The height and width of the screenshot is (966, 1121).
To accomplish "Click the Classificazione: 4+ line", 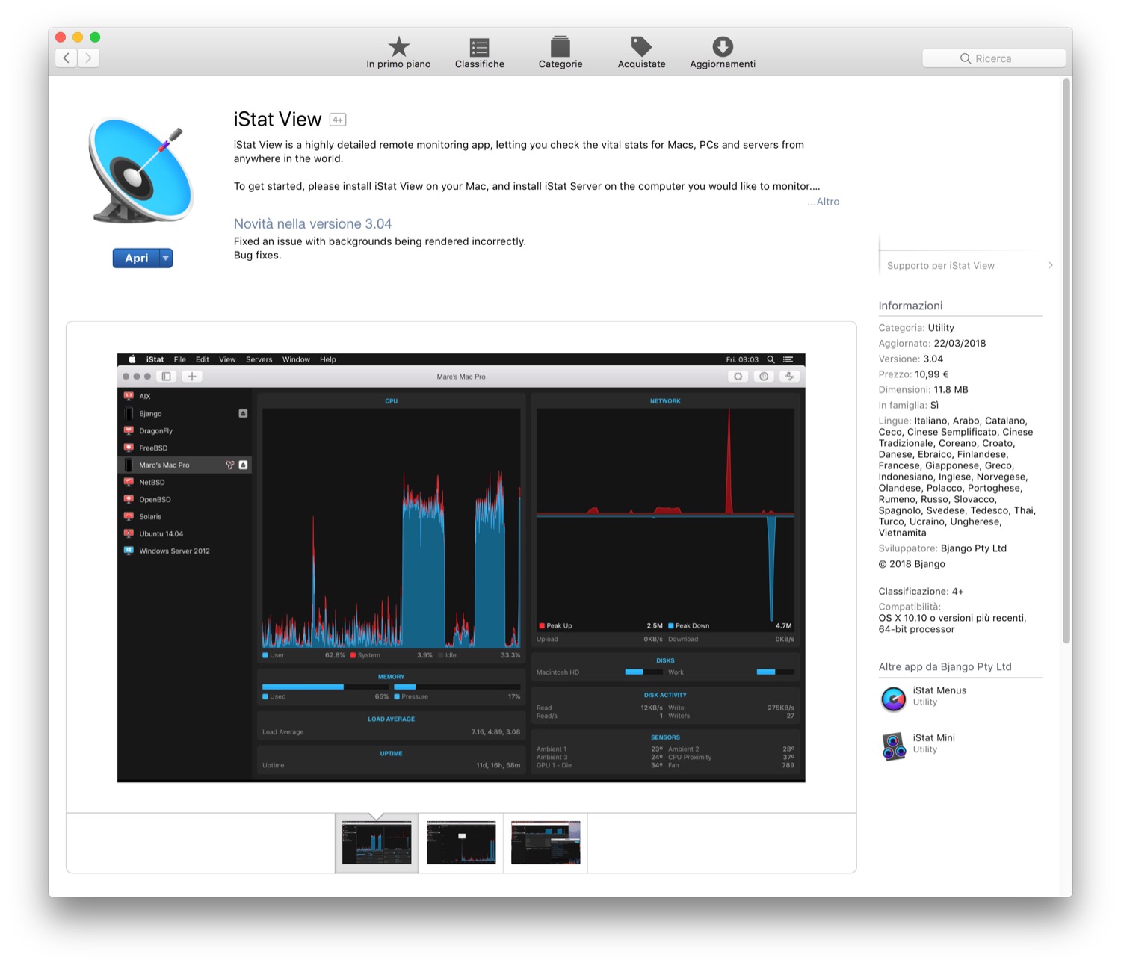I will (921, 592).
